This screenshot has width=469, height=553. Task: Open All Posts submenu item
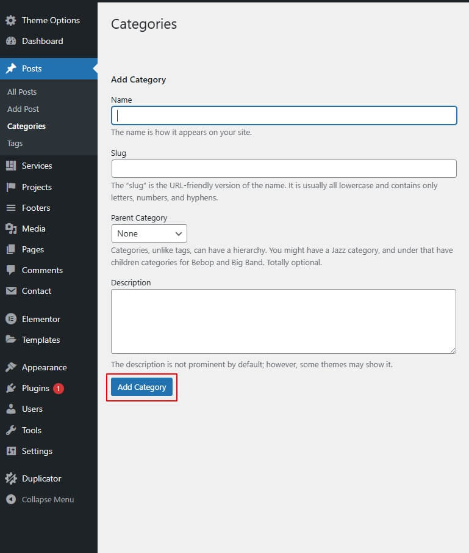[x=22, y=92]
